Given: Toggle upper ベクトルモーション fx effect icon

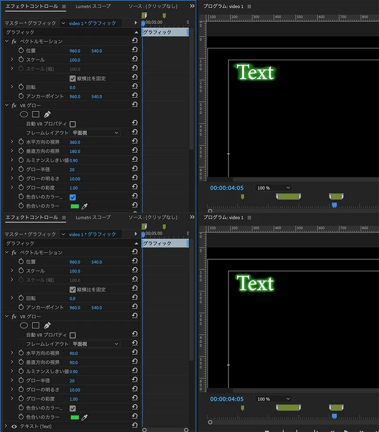Looking at the screenshot, I should pyautogui.click(x=14, y=41).
